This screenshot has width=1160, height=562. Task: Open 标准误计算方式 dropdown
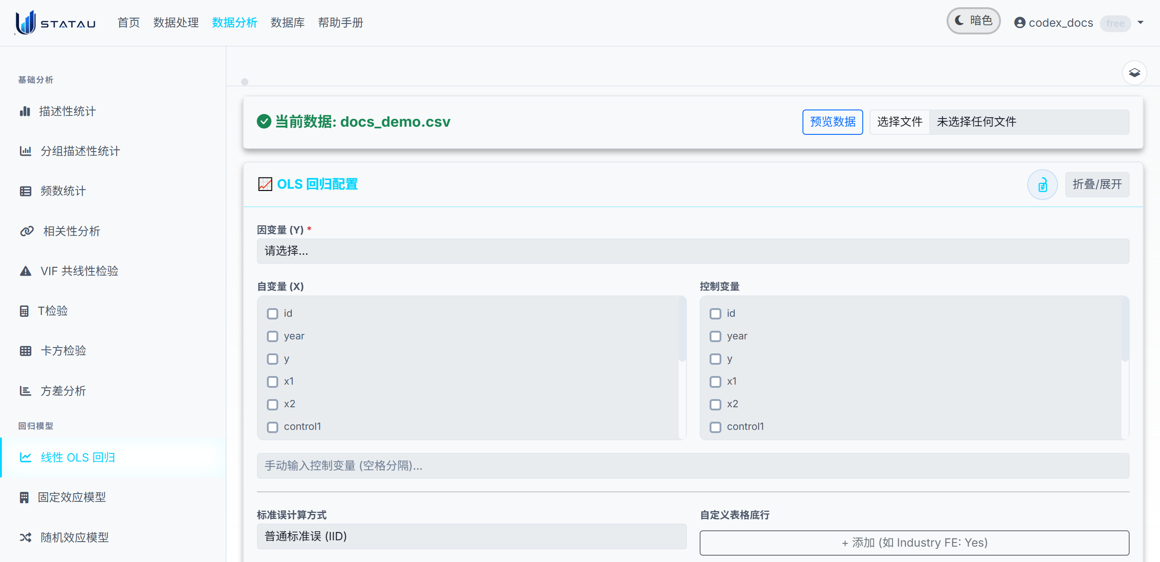pos(472,536)
